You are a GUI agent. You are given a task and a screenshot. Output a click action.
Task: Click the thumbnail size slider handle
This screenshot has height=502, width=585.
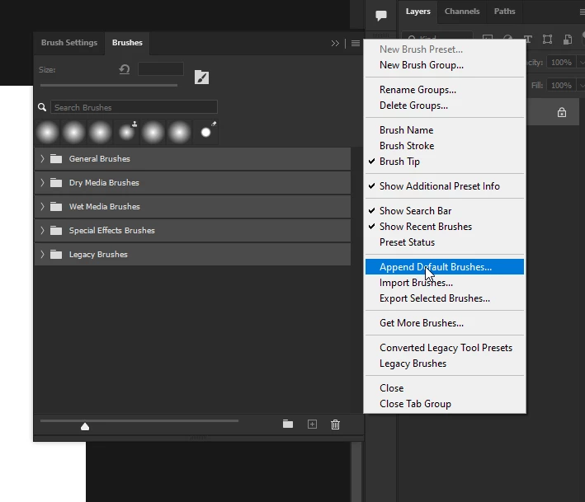point(85,426)
